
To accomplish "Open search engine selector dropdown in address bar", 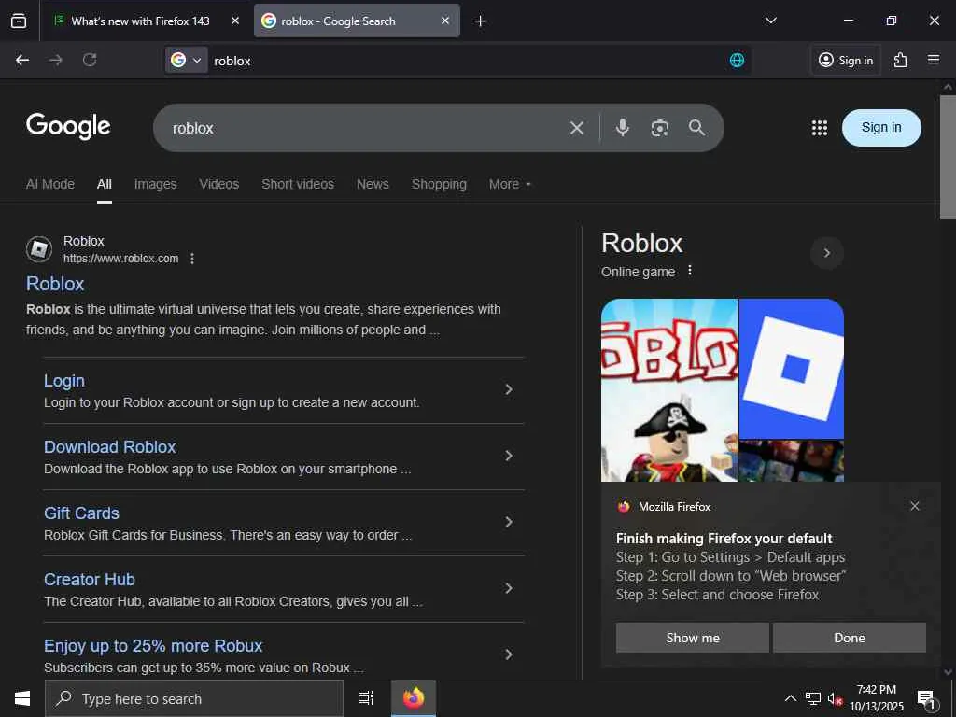I will click(187, 60).
